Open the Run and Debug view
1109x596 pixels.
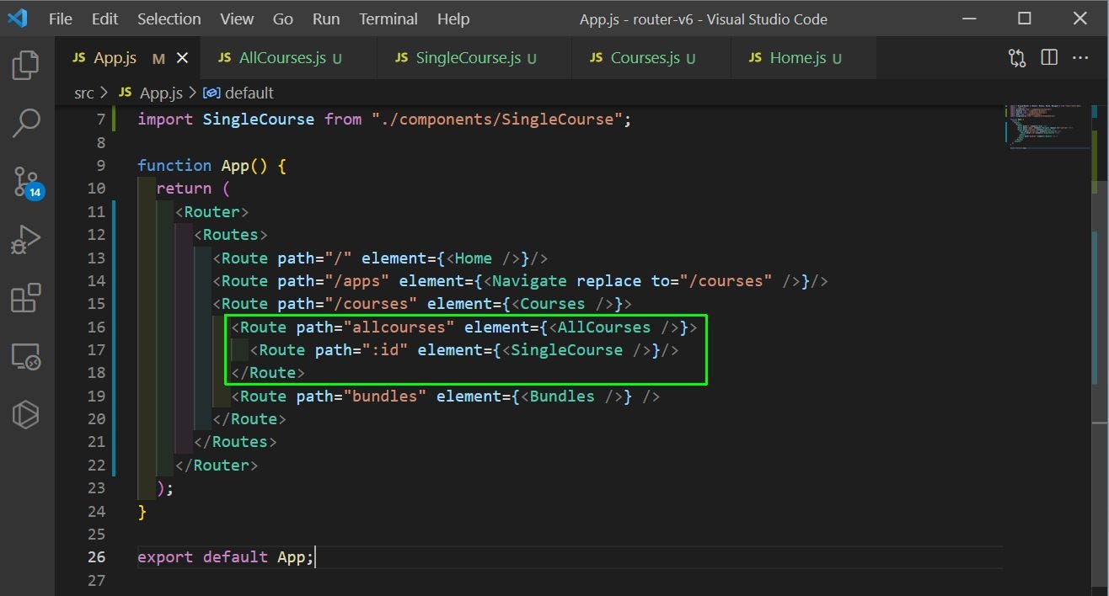pyautogui.click(x=26, y=240)
